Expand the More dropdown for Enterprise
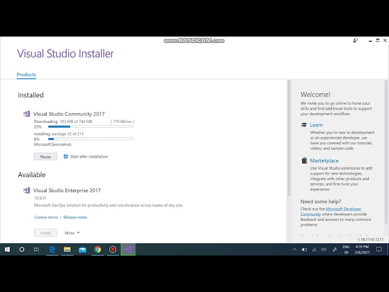Image resolution: width=389 pixels, height=292 pixels. [72, 233]
